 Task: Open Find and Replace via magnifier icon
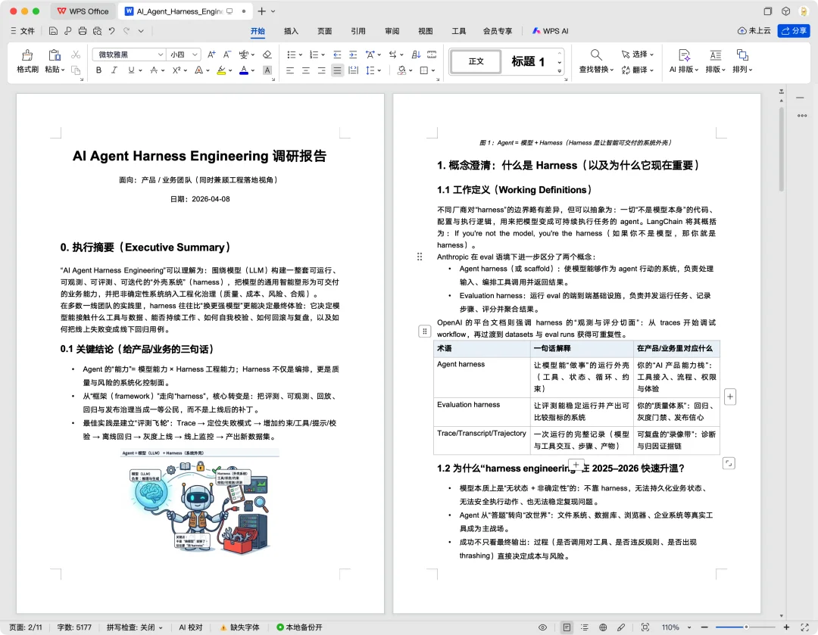coord(595,54)
